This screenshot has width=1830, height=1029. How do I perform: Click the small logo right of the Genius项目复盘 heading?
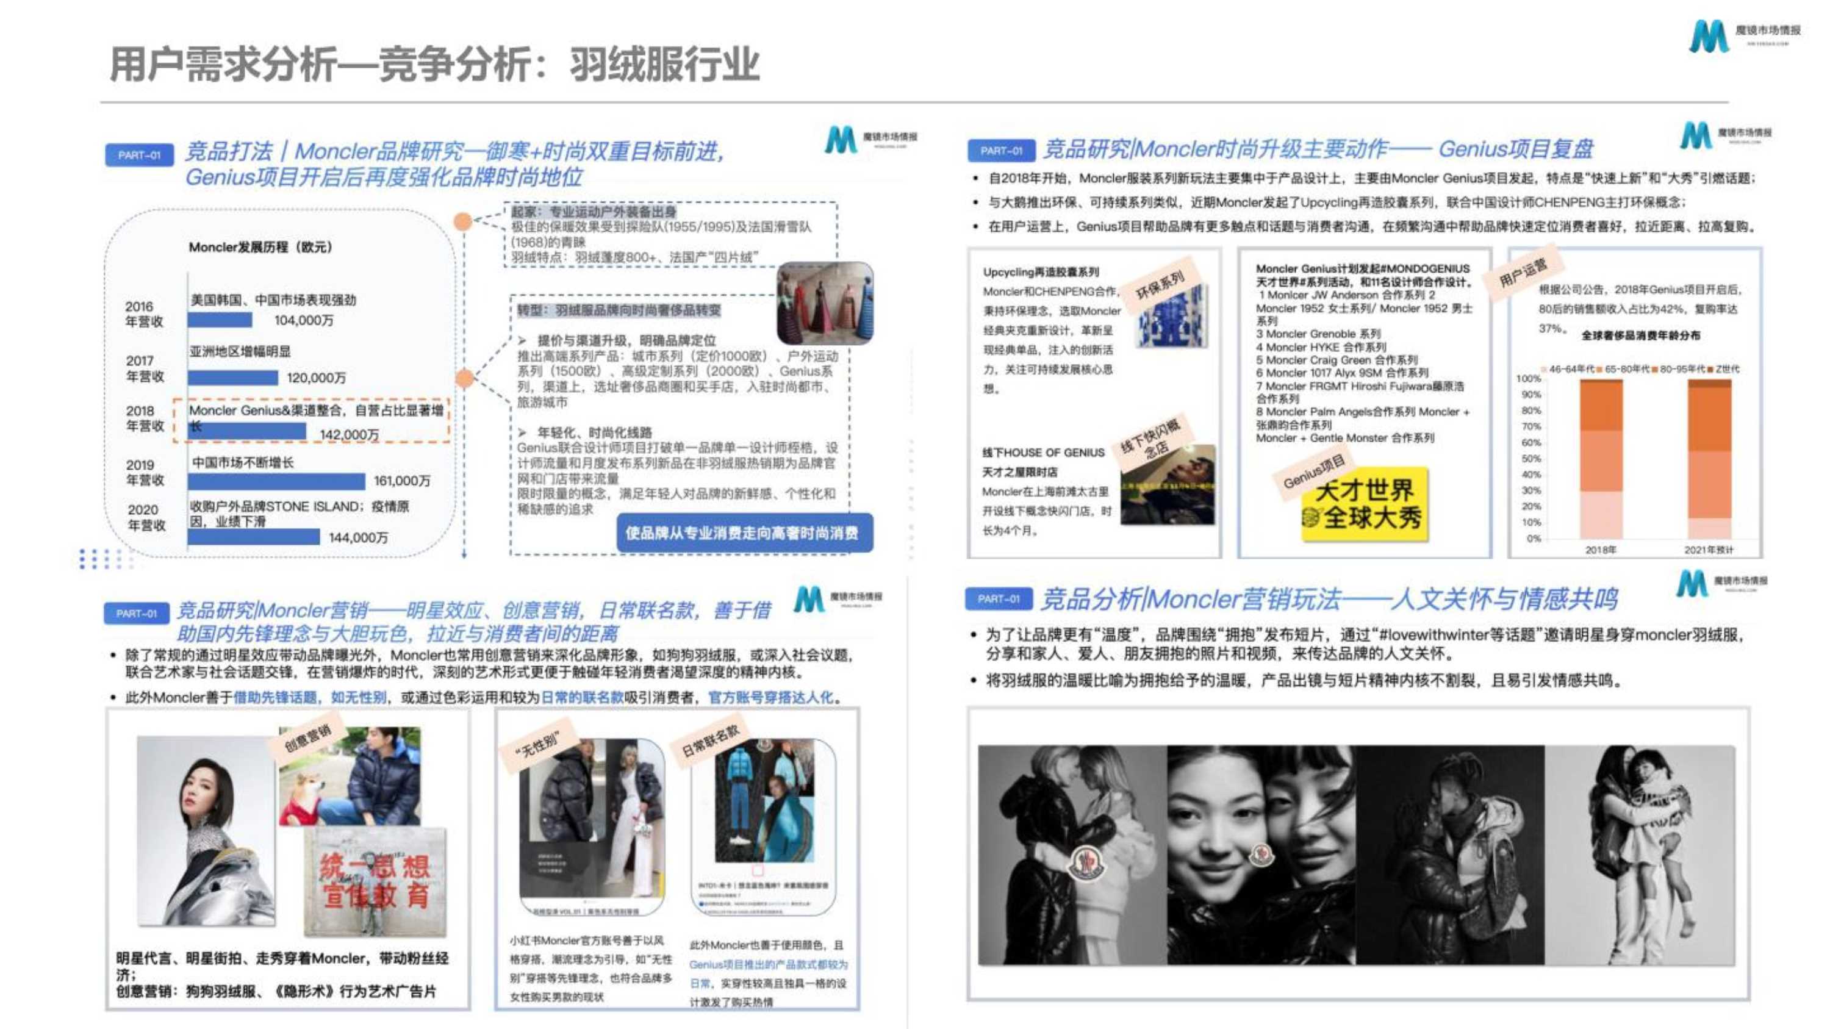click(1726, 135)
